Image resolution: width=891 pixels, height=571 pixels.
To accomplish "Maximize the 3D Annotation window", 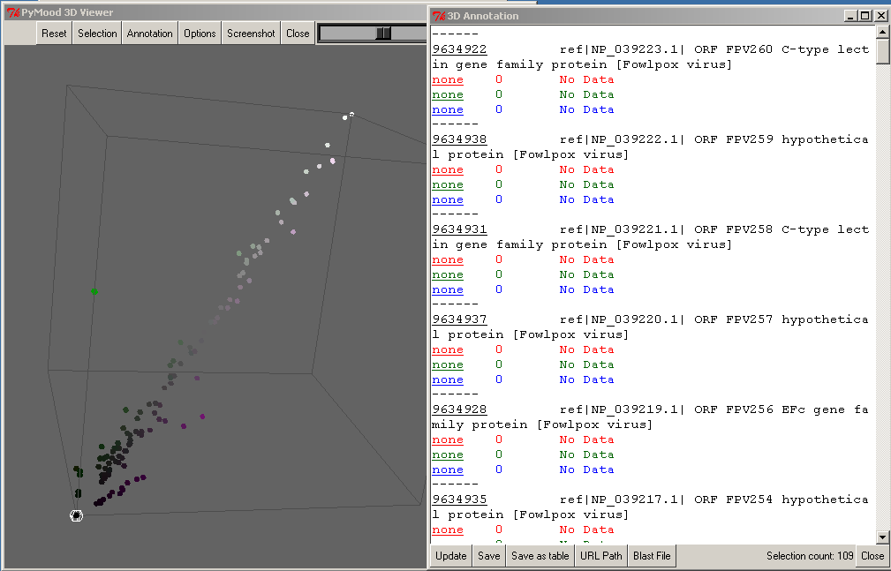I will 865,16.
